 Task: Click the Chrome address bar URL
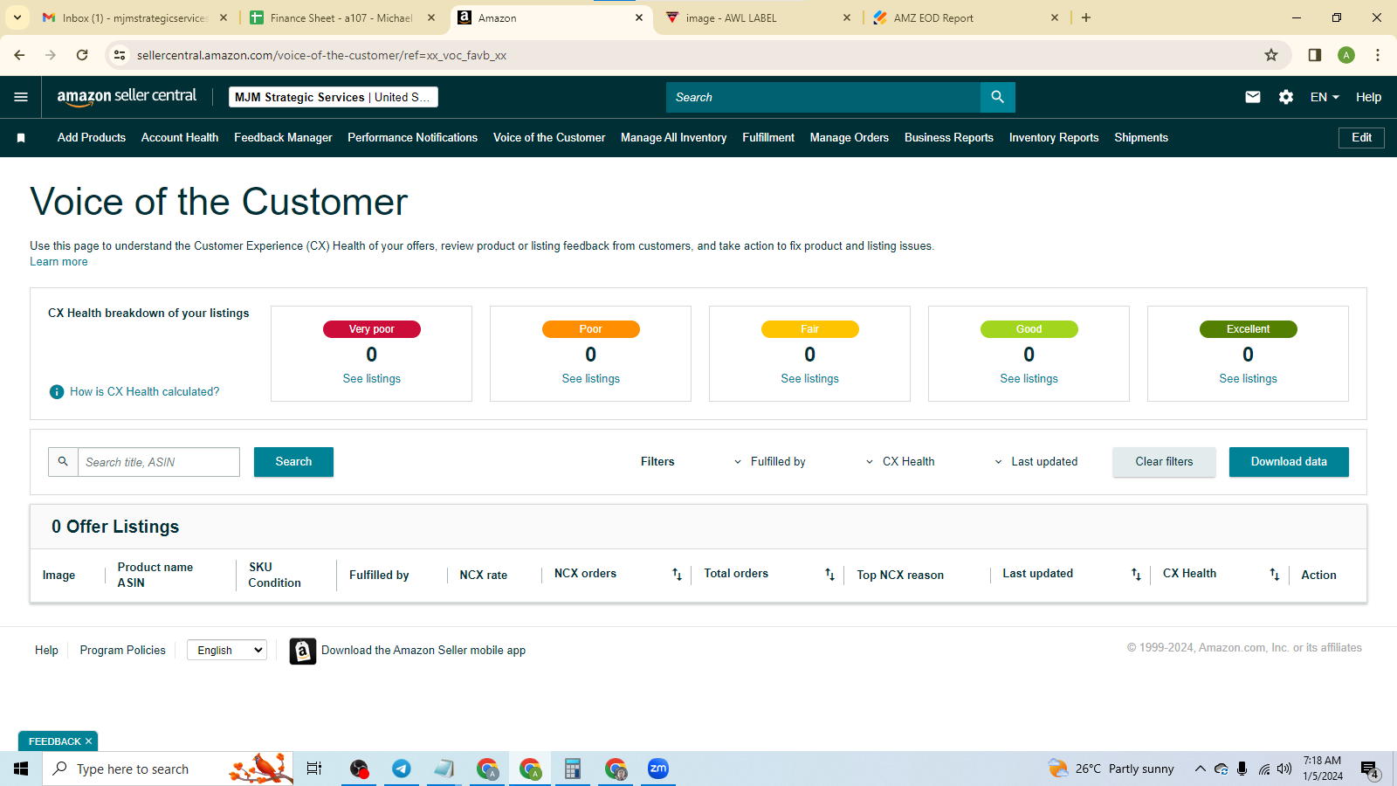click(x=321, y=55)
